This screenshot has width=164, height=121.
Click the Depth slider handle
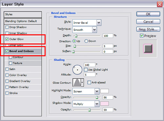pos(76,36)
